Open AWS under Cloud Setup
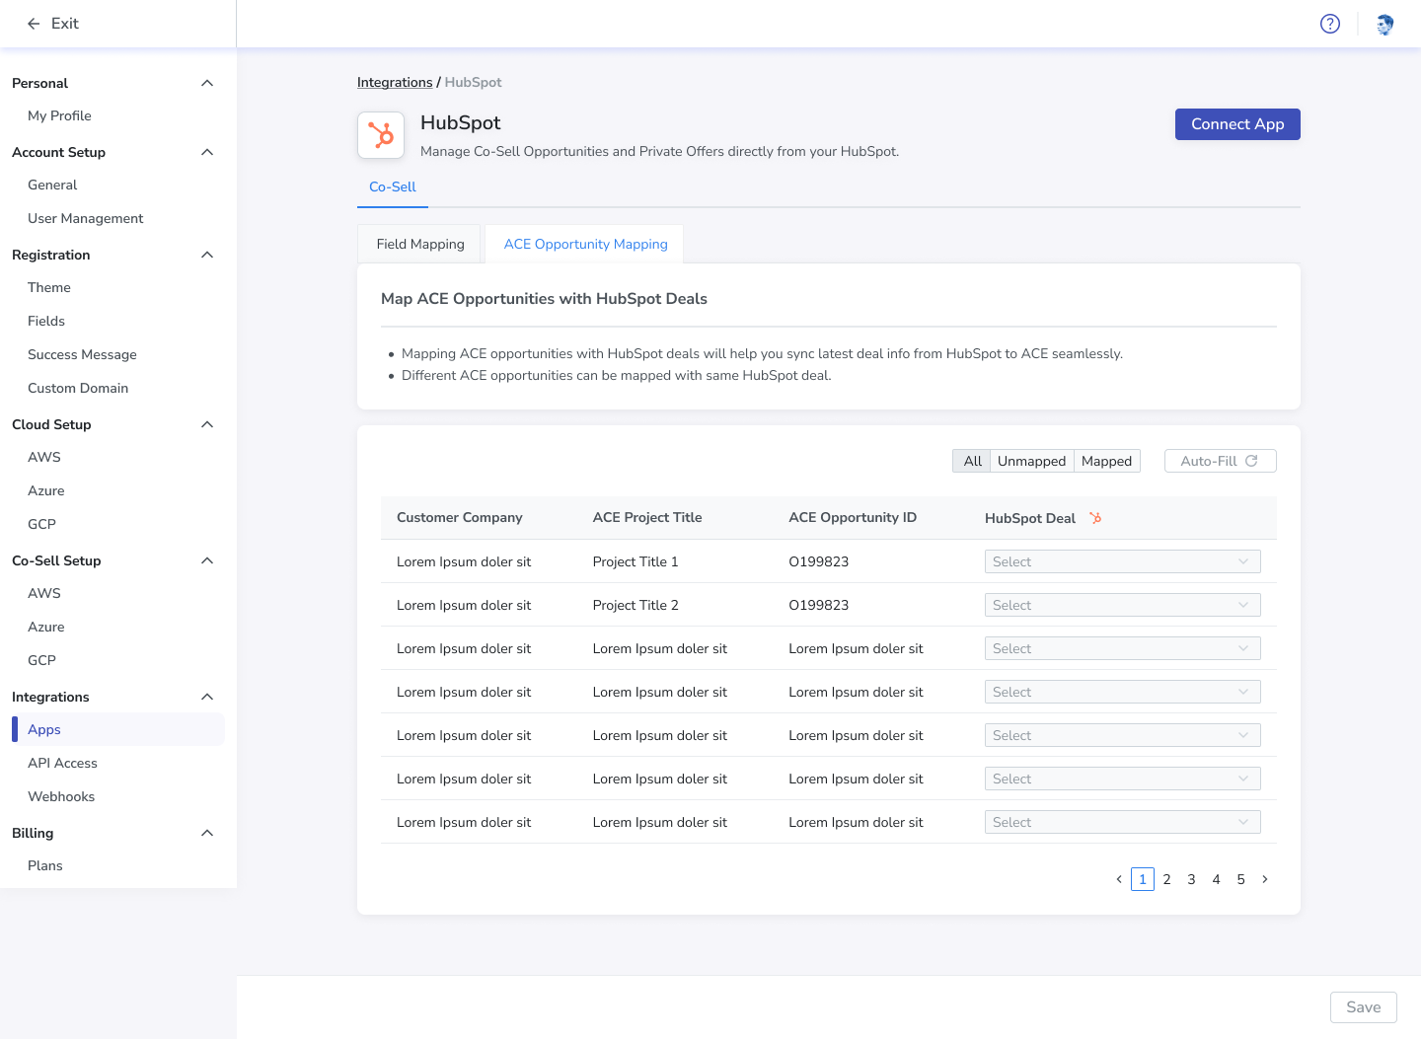Viewport: 1421px width, 1039px height. click(x=44, y=457)
